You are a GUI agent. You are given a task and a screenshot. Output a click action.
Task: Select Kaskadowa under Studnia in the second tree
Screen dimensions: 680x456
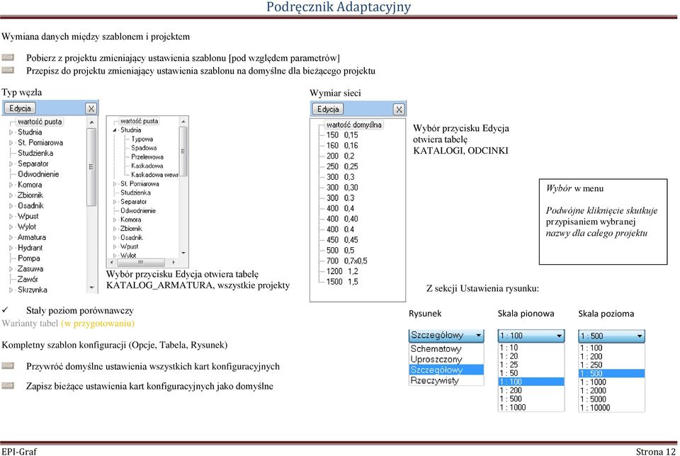147,166
